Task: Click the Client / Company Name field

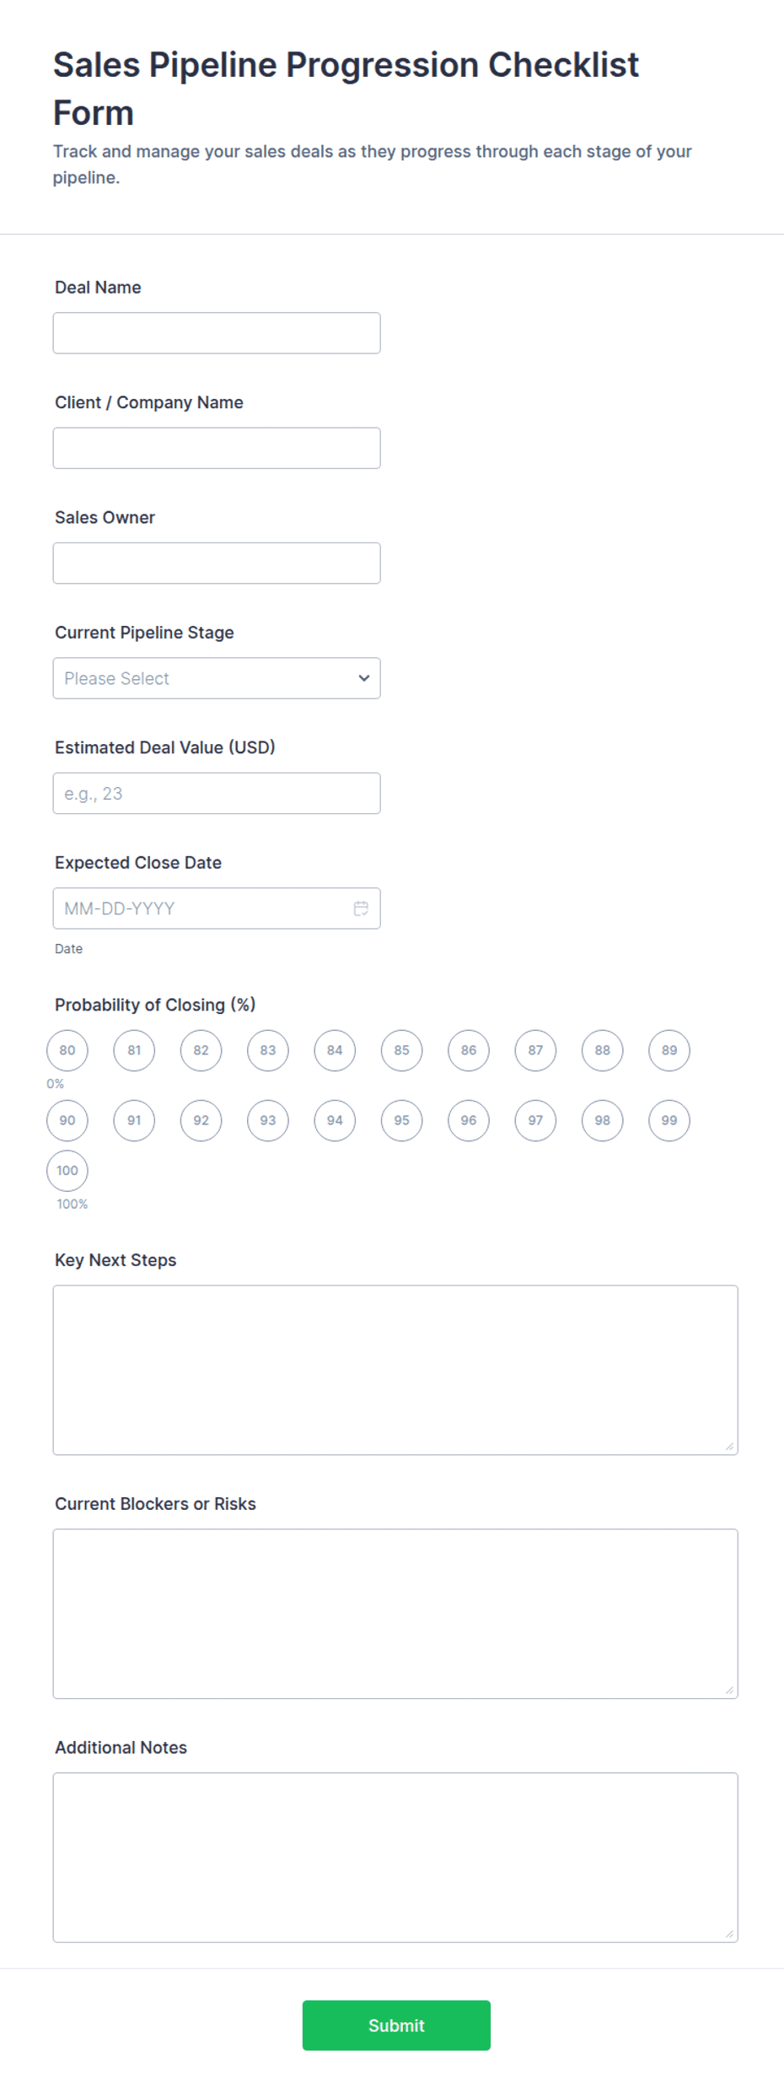Action: click(x=217, y=448)
